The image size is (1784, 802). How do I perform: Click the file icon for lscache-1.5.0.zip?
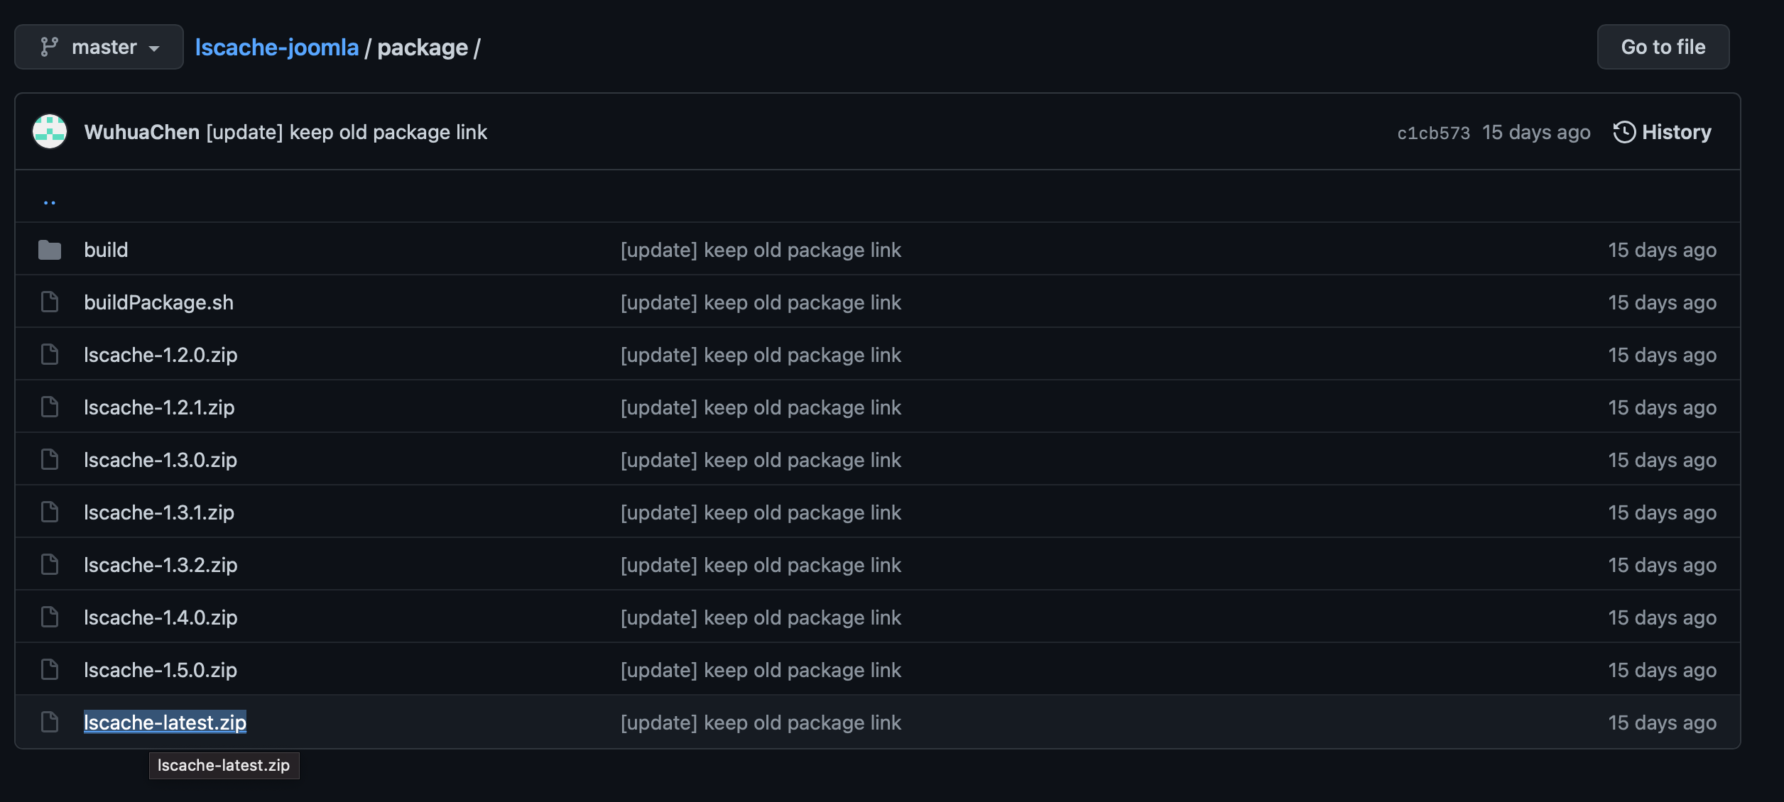49,669
